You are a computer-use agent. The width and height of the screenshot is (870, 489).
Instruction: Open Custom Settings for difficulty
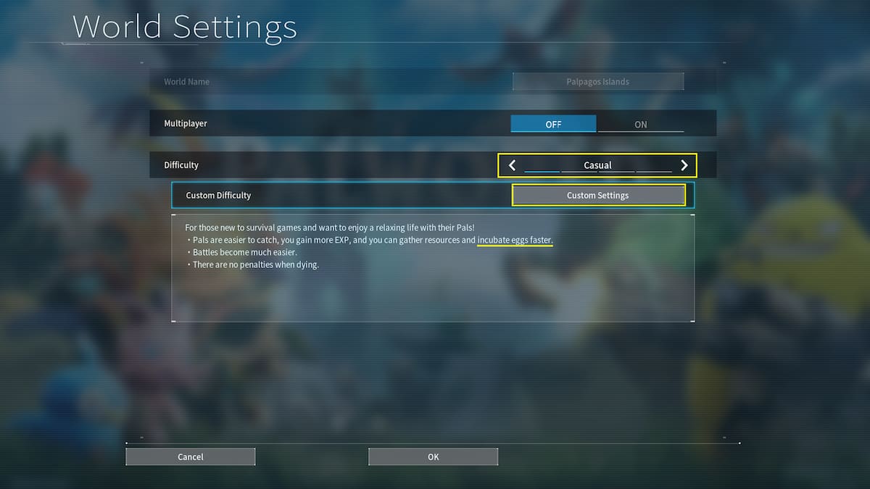[x=598, y=196]
